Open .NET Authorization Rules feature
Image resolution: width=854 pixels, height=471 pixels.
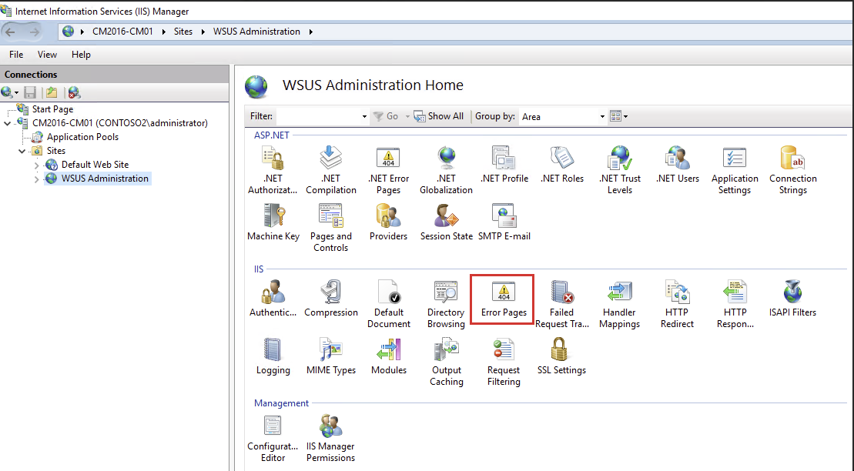click(273, 170)
